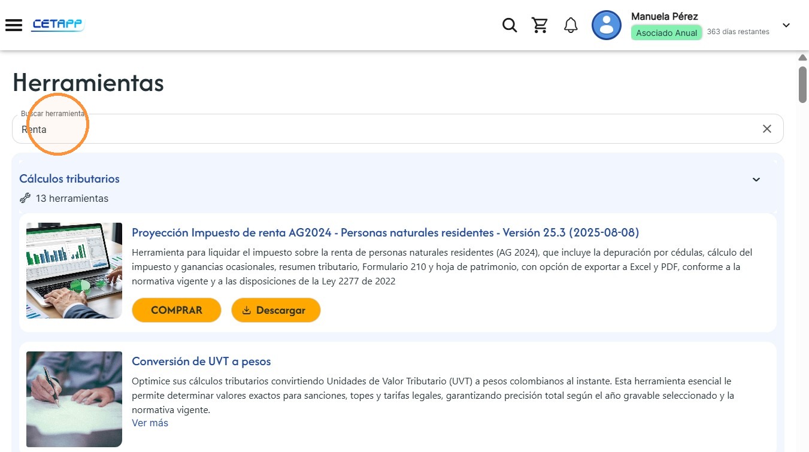Open Conversión de UVT a pesos title

click(201, 362)
